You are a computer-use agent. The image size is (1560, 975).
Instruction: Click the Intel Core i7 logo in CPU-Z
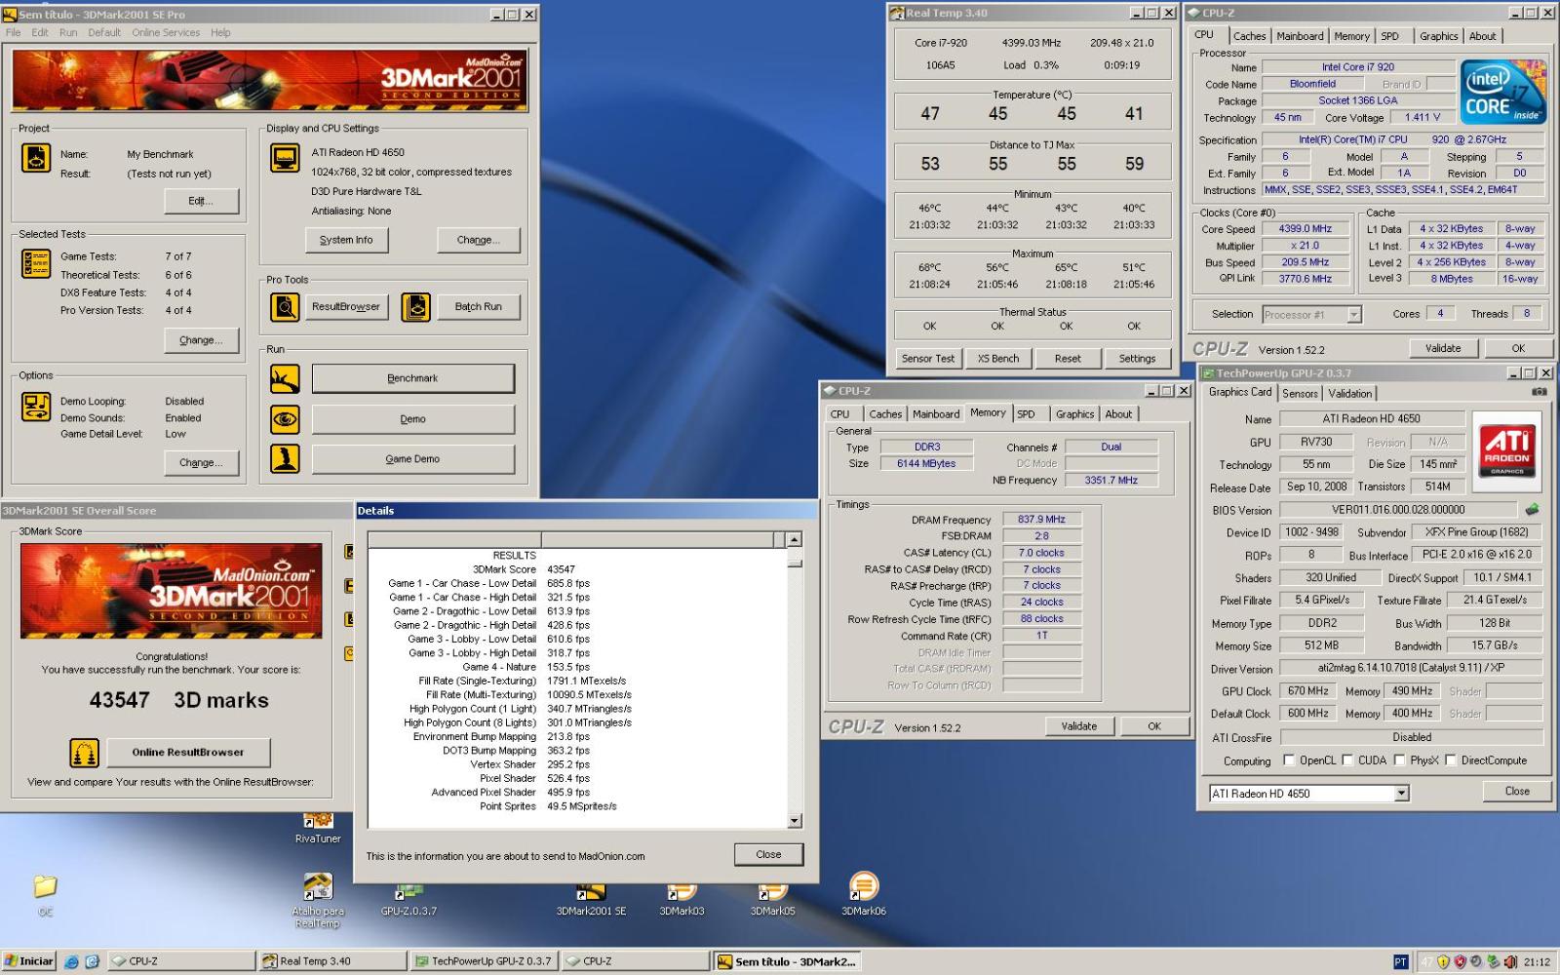point(1502,91)
